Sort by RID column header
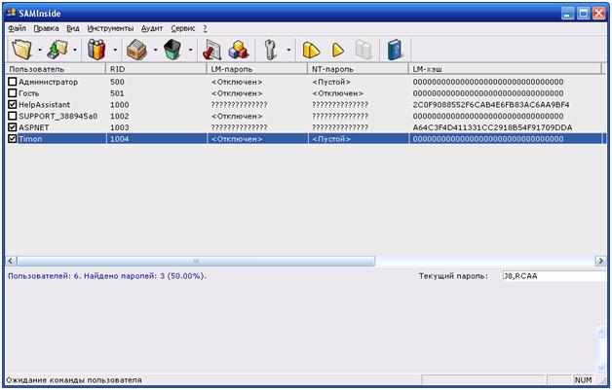Screen dimensions: 612x390 click(156, 69)
